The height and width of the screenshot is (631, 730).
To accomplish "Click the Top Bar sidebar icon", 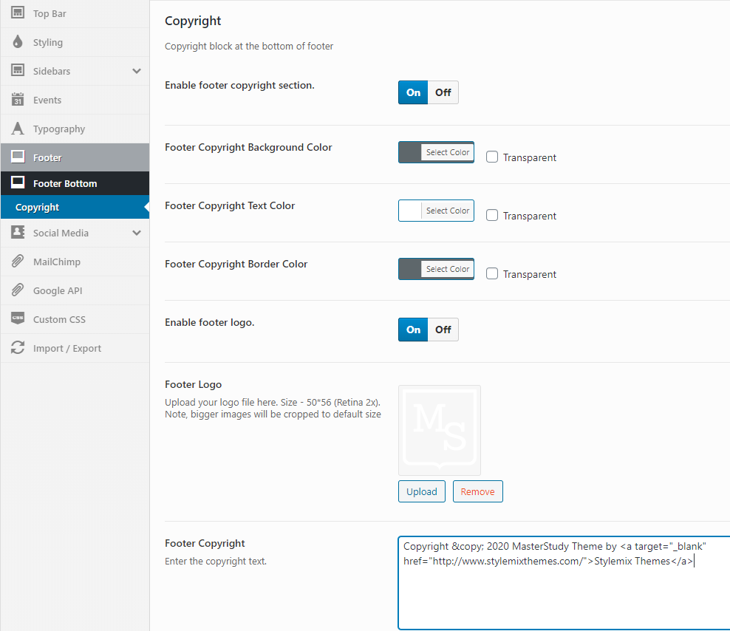I will [18, 14].
